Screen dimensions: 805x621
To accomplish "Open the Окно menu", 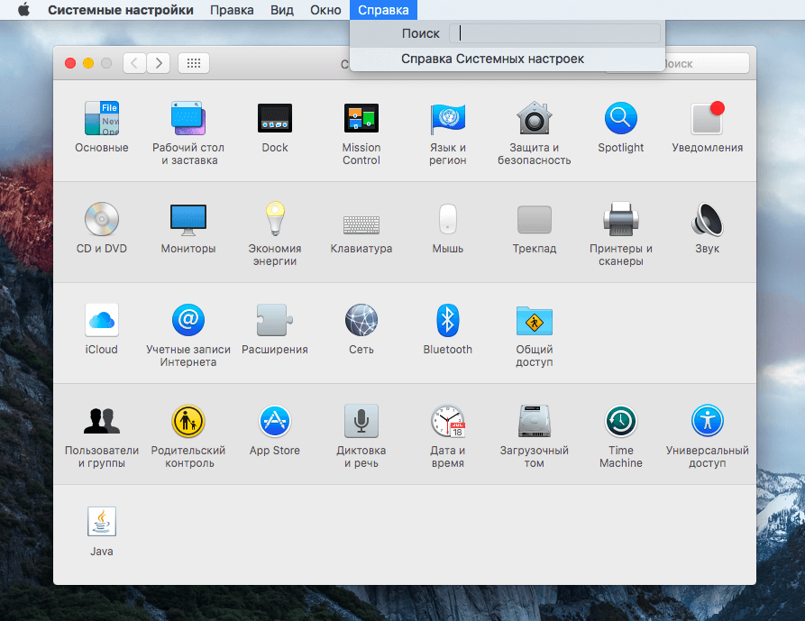I will pos(325,10).
